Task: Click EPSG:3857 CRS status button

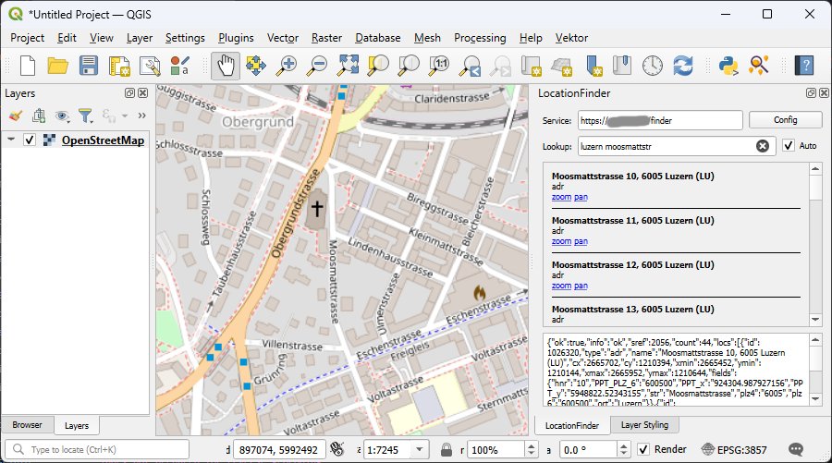Action: click(734, 450)
